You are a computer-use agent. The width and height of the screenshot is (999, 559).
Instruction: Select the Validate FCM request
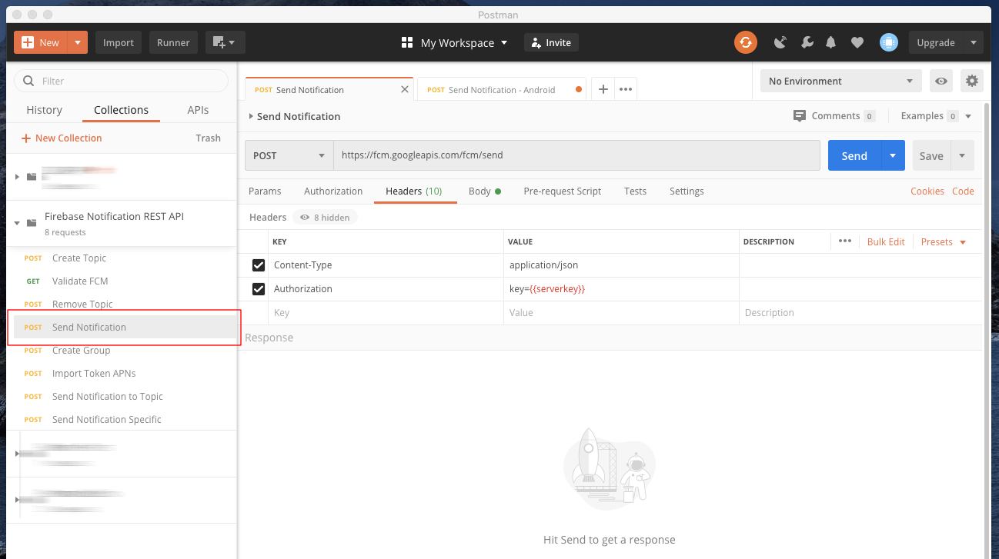coord(123,281)
